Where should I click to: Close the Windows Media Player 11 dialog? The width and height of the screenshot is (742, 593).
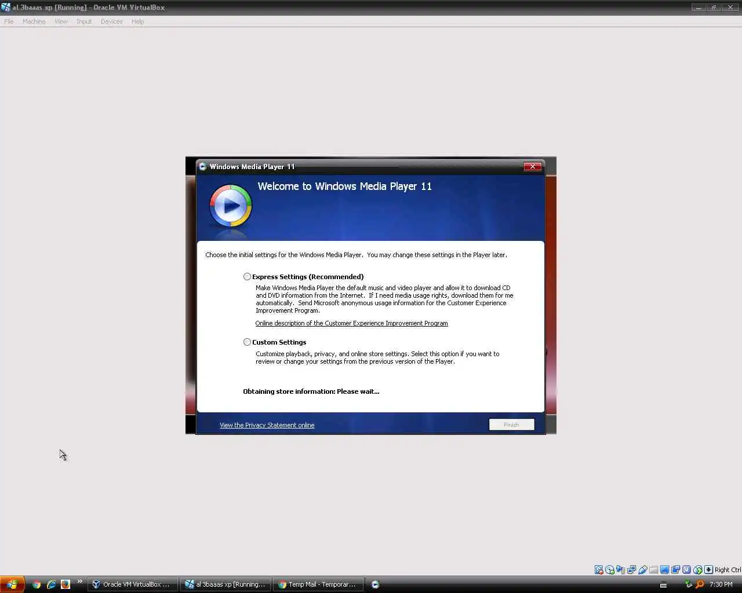coord(532,167)
